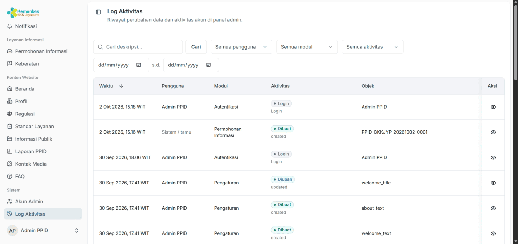Click the Kontak Media contact icon
This screenshot has width=518, height=244.
tap(9, 164)
